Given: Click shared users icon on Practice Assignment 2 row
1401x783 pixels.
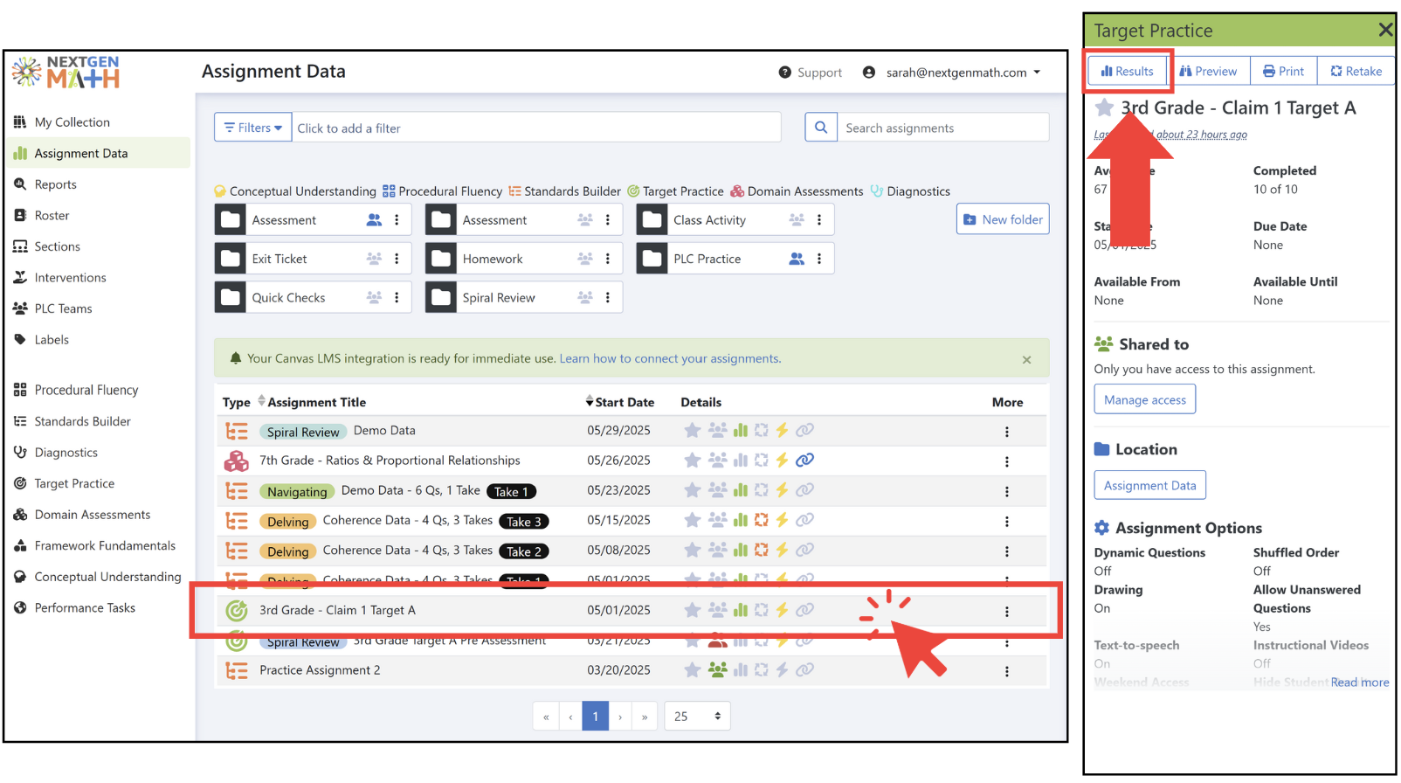Looking at the screenshot, I should tap(717, 669).
